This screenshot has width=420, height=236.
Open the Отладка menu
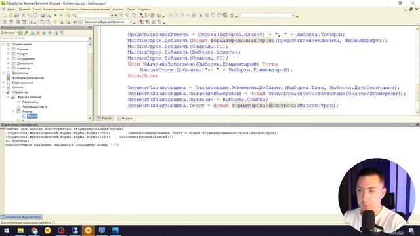(72, 9)
